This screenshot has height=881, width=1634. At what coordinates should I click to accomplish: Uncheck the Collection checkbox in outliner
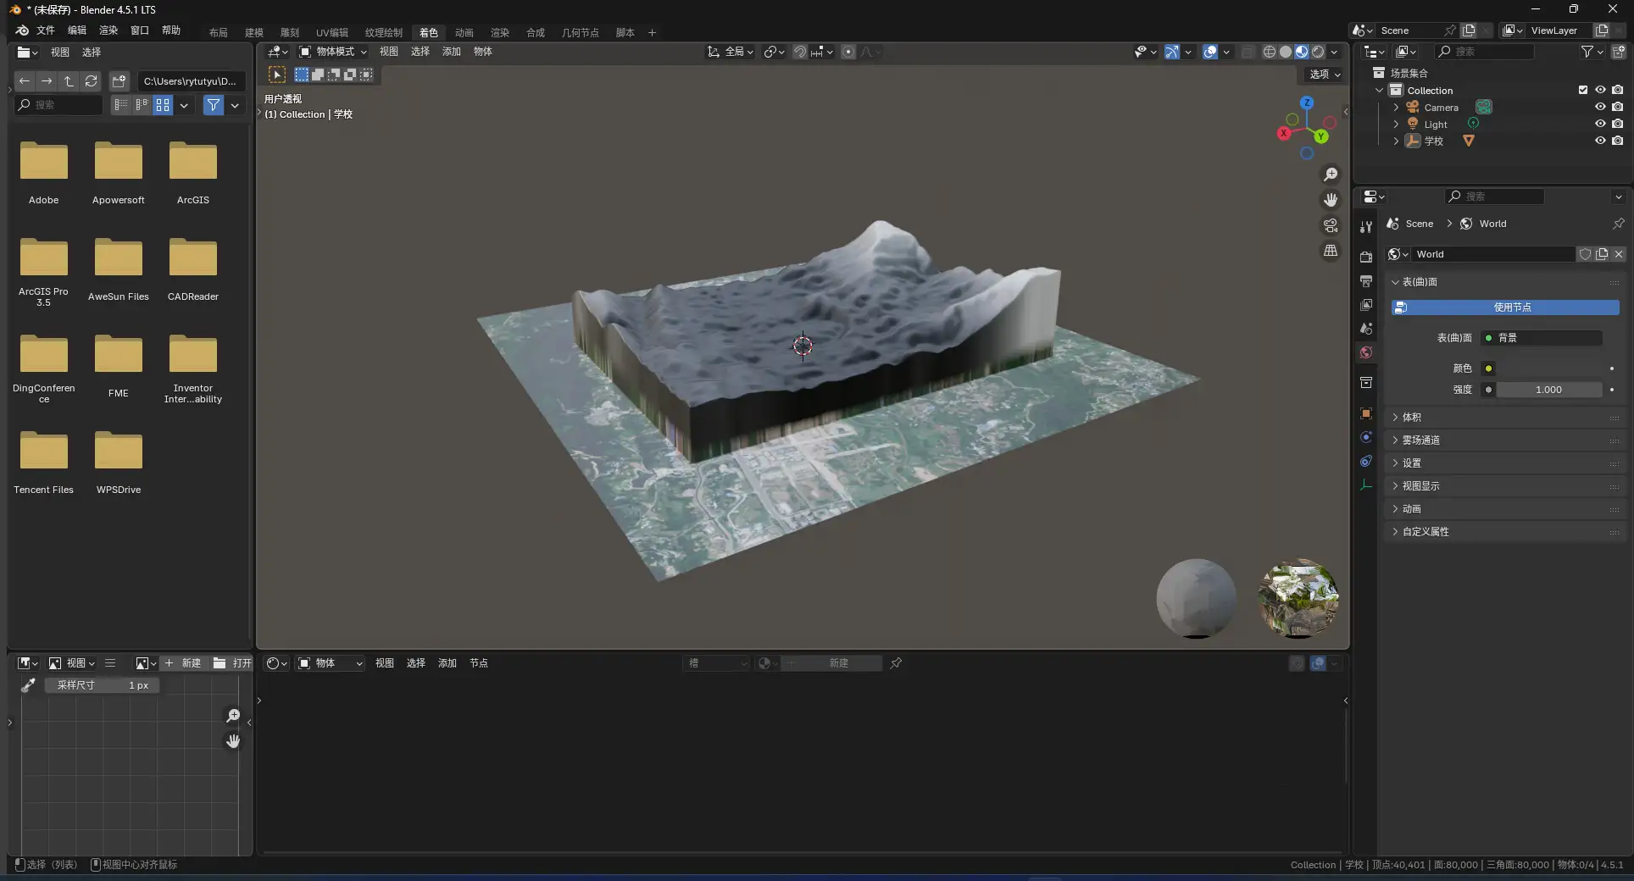(x=1582, y=90)
